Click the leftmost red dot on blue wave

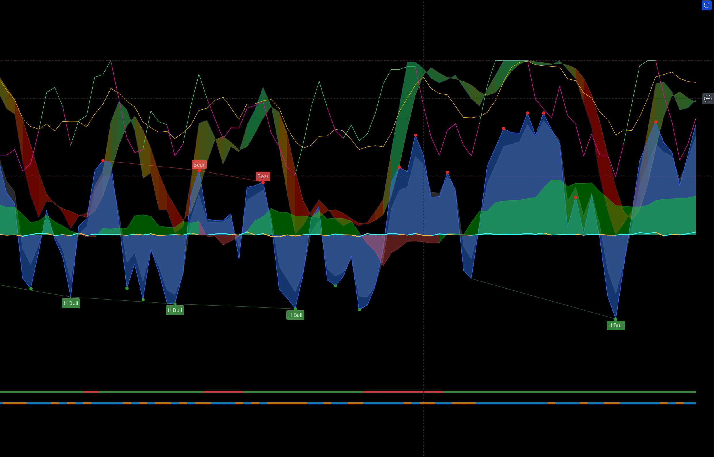click(103, 161)
